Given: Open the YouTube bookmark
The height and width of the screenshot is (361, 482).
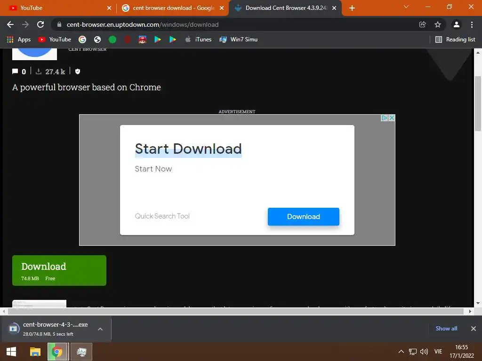Looking at the screenshot, I should (x=55, y=39).
